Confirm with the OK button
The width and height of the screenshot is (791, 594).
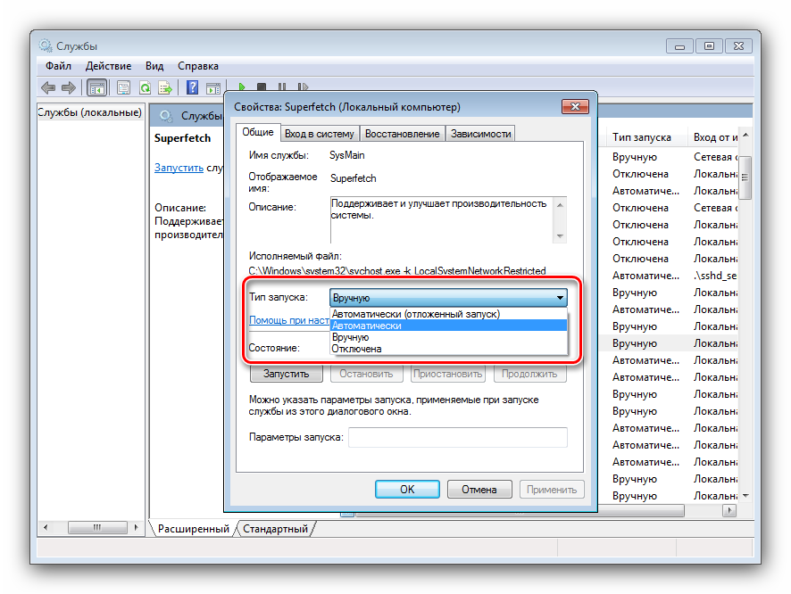point(407,490)
